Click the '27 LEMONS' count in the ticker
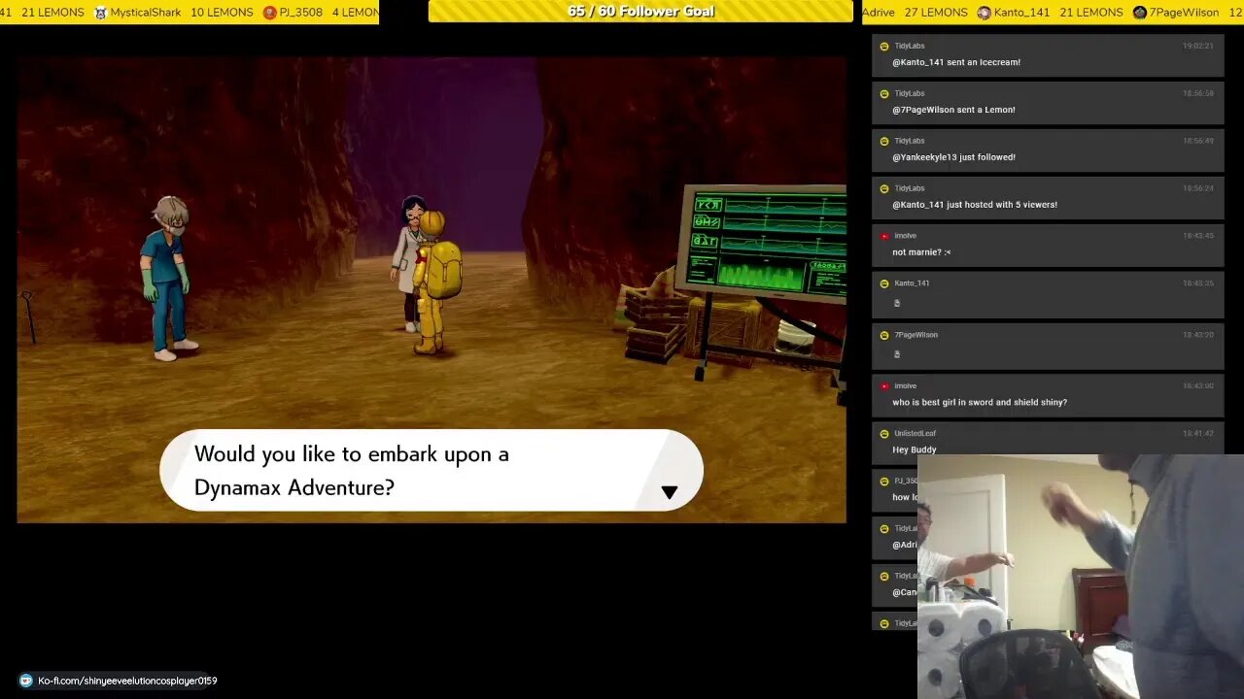This screenshot has width=1244, height=699. point(936,13)
